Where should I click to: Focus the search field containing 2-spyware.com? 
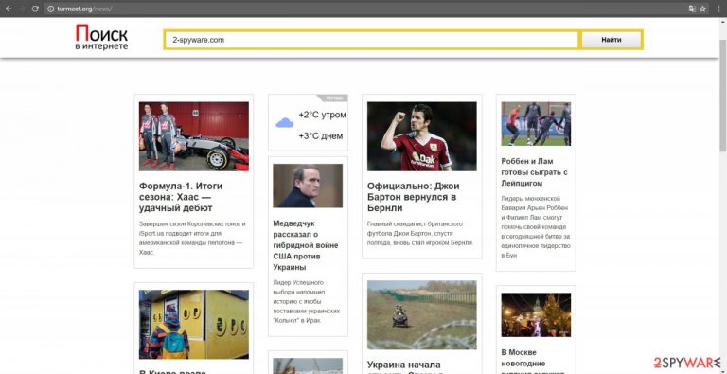(371, 40)
